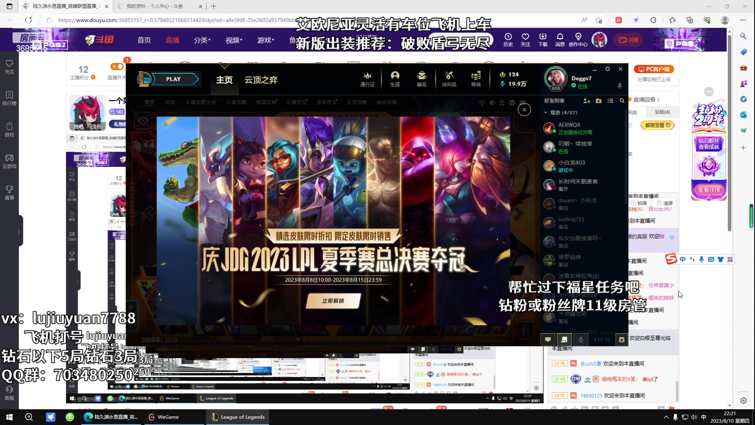
Task: Select friend 长时间失眠患者 in the list
Action: point(583,185)
